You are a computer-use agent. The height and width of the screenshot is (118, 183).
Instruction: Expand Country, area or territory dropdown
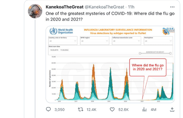coord(63,41)
